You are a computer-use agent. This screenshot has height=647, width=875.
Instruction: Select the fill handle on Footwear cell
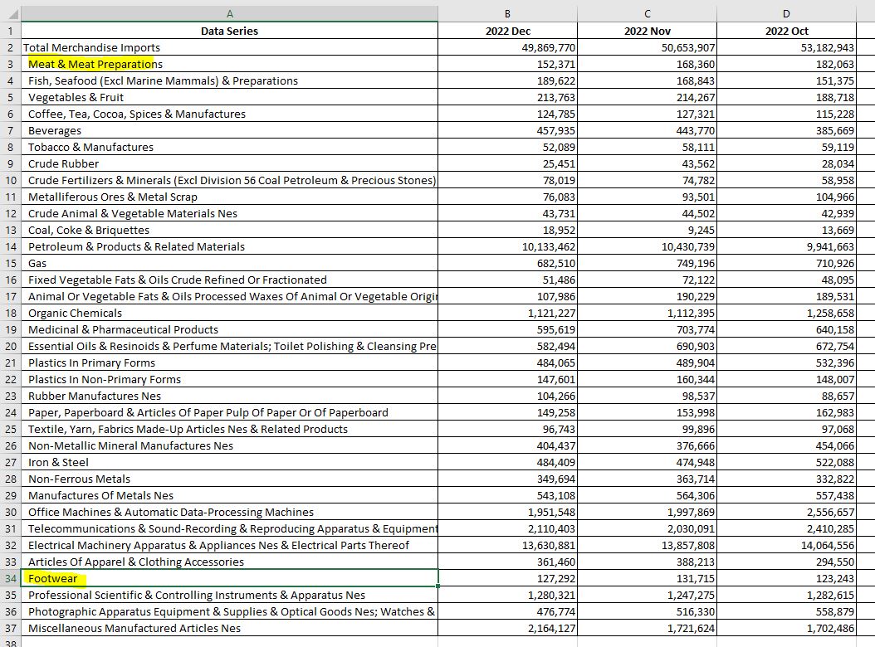point(437,586)
